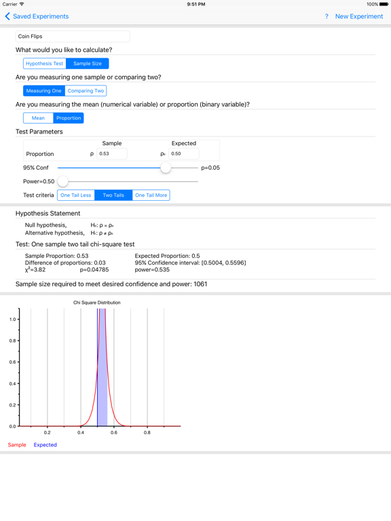
Task: Choose Measuring One sample
Action: pyautogui.click(x=44, y=91)
